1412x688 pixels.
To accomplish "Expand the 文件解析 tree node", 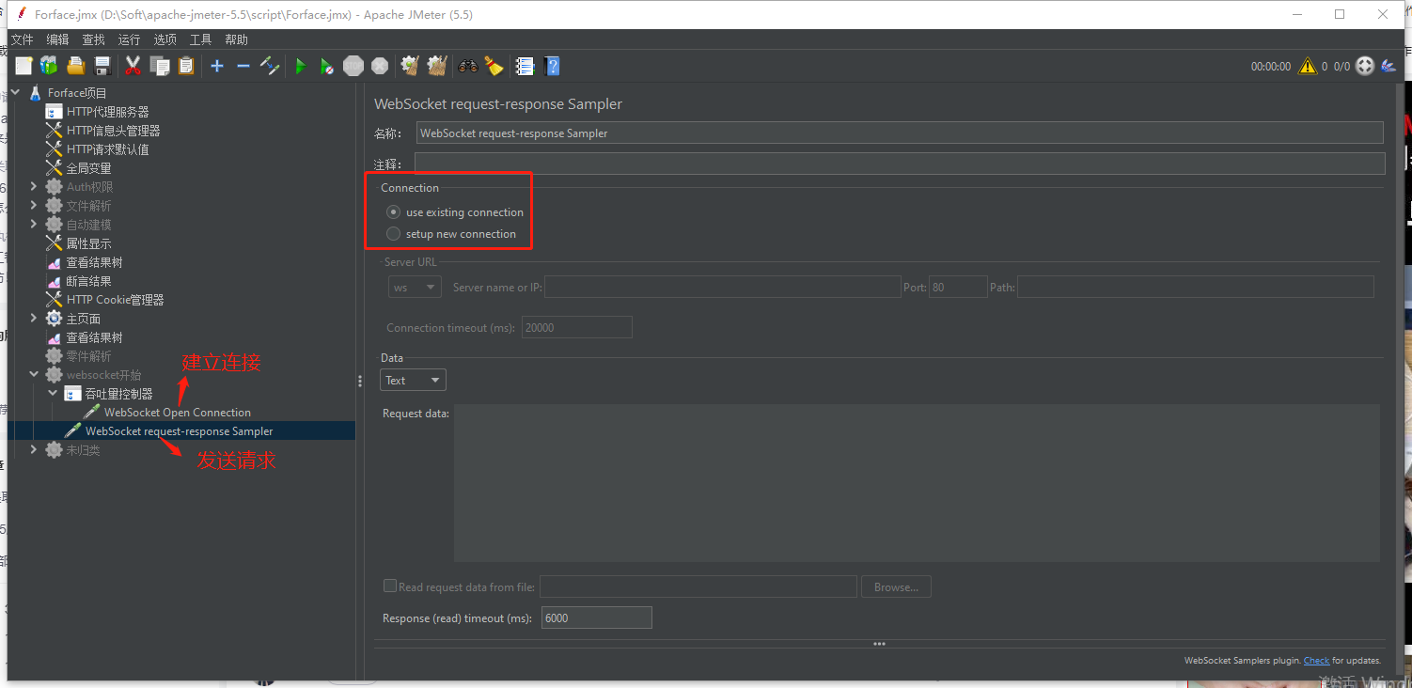I will 34,206.
